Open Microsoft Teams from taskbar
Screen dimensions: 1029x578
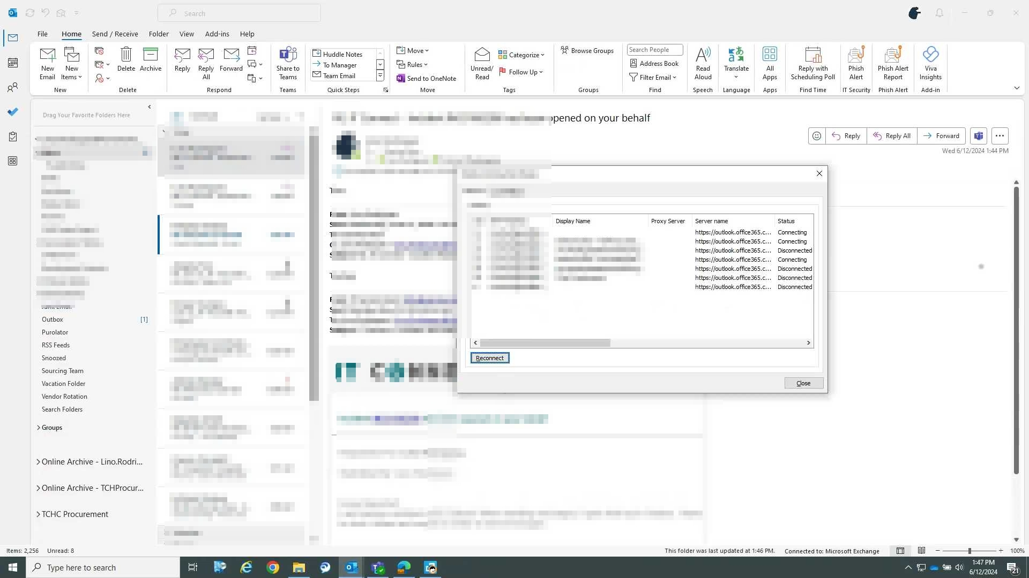[378, 567]
